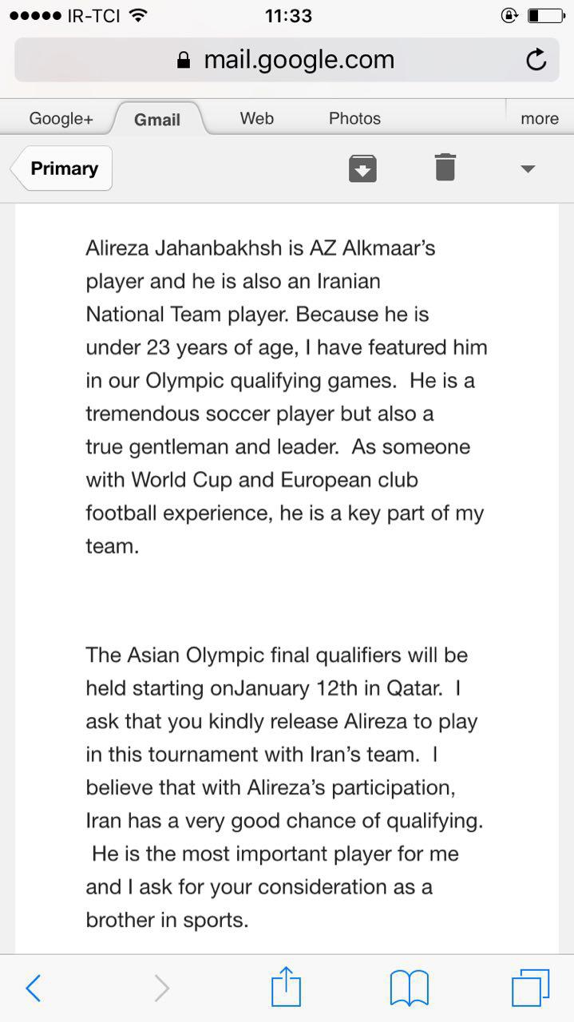
Task: Show open Safari tabs
Action: (x=530, y=988)
